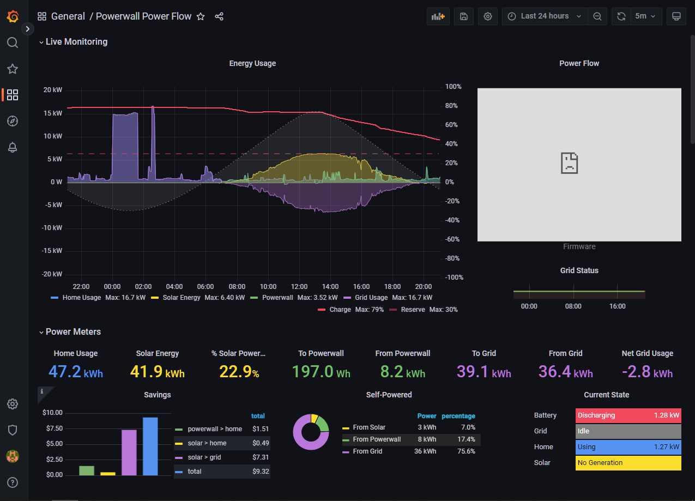Open the sidebar Search icon
Image resolution: width=695 pixels, height=501 pixels.
[13, 43]
